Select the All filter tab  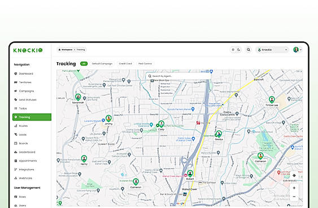click(x=84, y=64)
